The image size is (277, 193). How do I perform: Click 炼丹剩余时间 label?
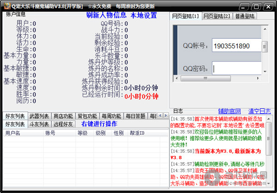coord(102,88)
